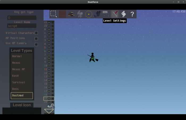Toggle lock box of layer 1
Viewport: 186px width, 120px height.
pos(53,33)
